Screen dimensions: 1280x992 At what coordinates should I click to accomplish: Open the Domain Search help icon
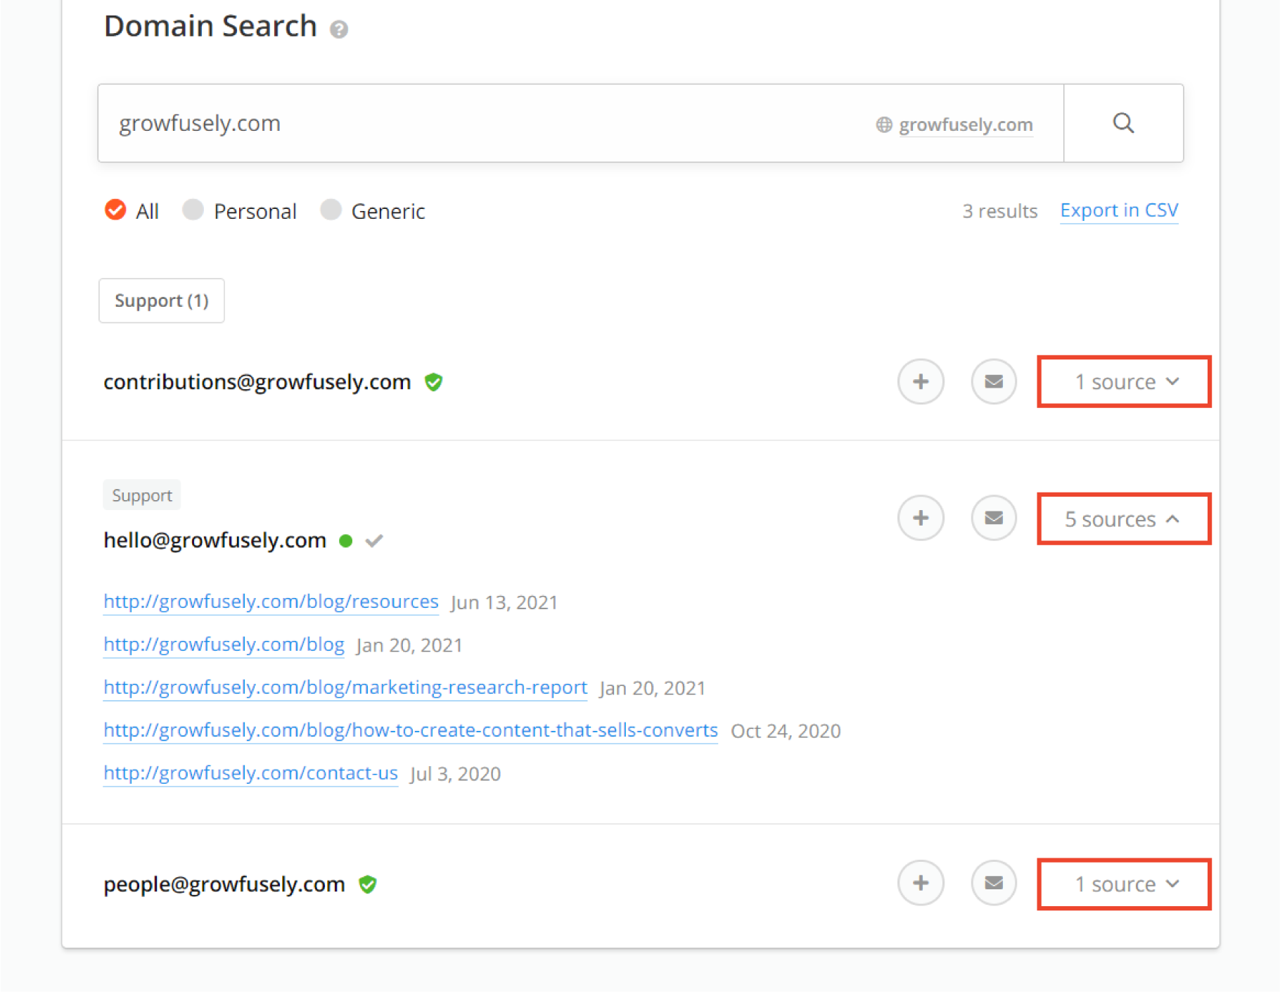coord(340,30)
